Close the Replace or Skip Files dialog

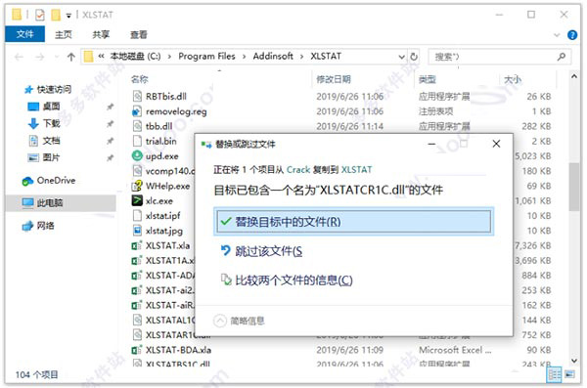[496, 144]
